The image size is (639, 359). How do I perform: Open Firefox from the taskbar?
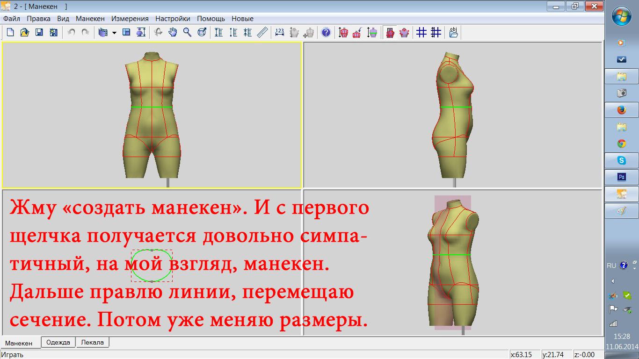622,110
